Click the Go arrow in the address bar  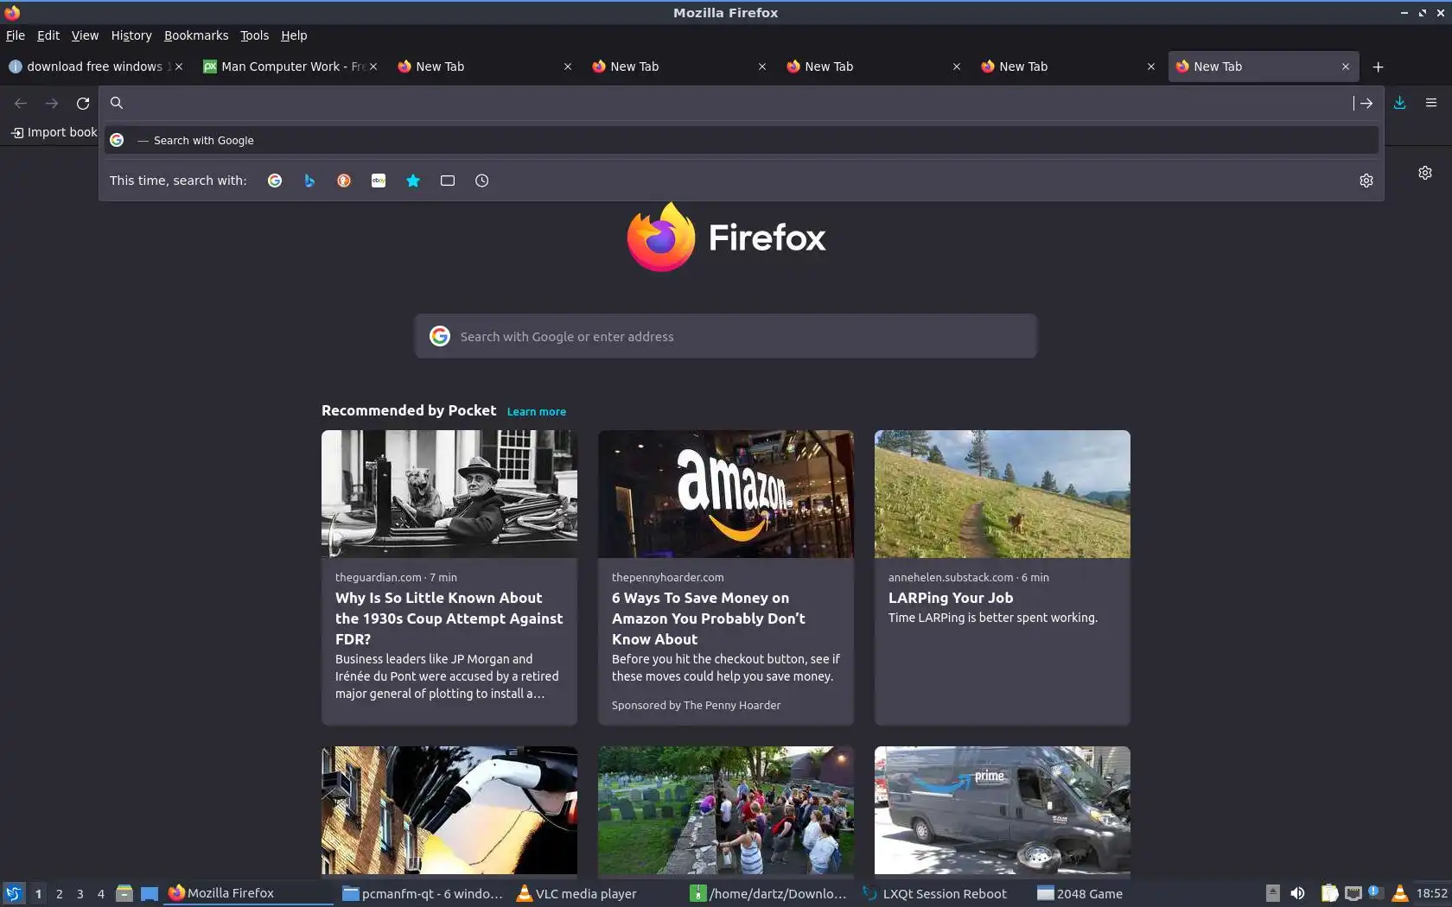(1366, 103)
